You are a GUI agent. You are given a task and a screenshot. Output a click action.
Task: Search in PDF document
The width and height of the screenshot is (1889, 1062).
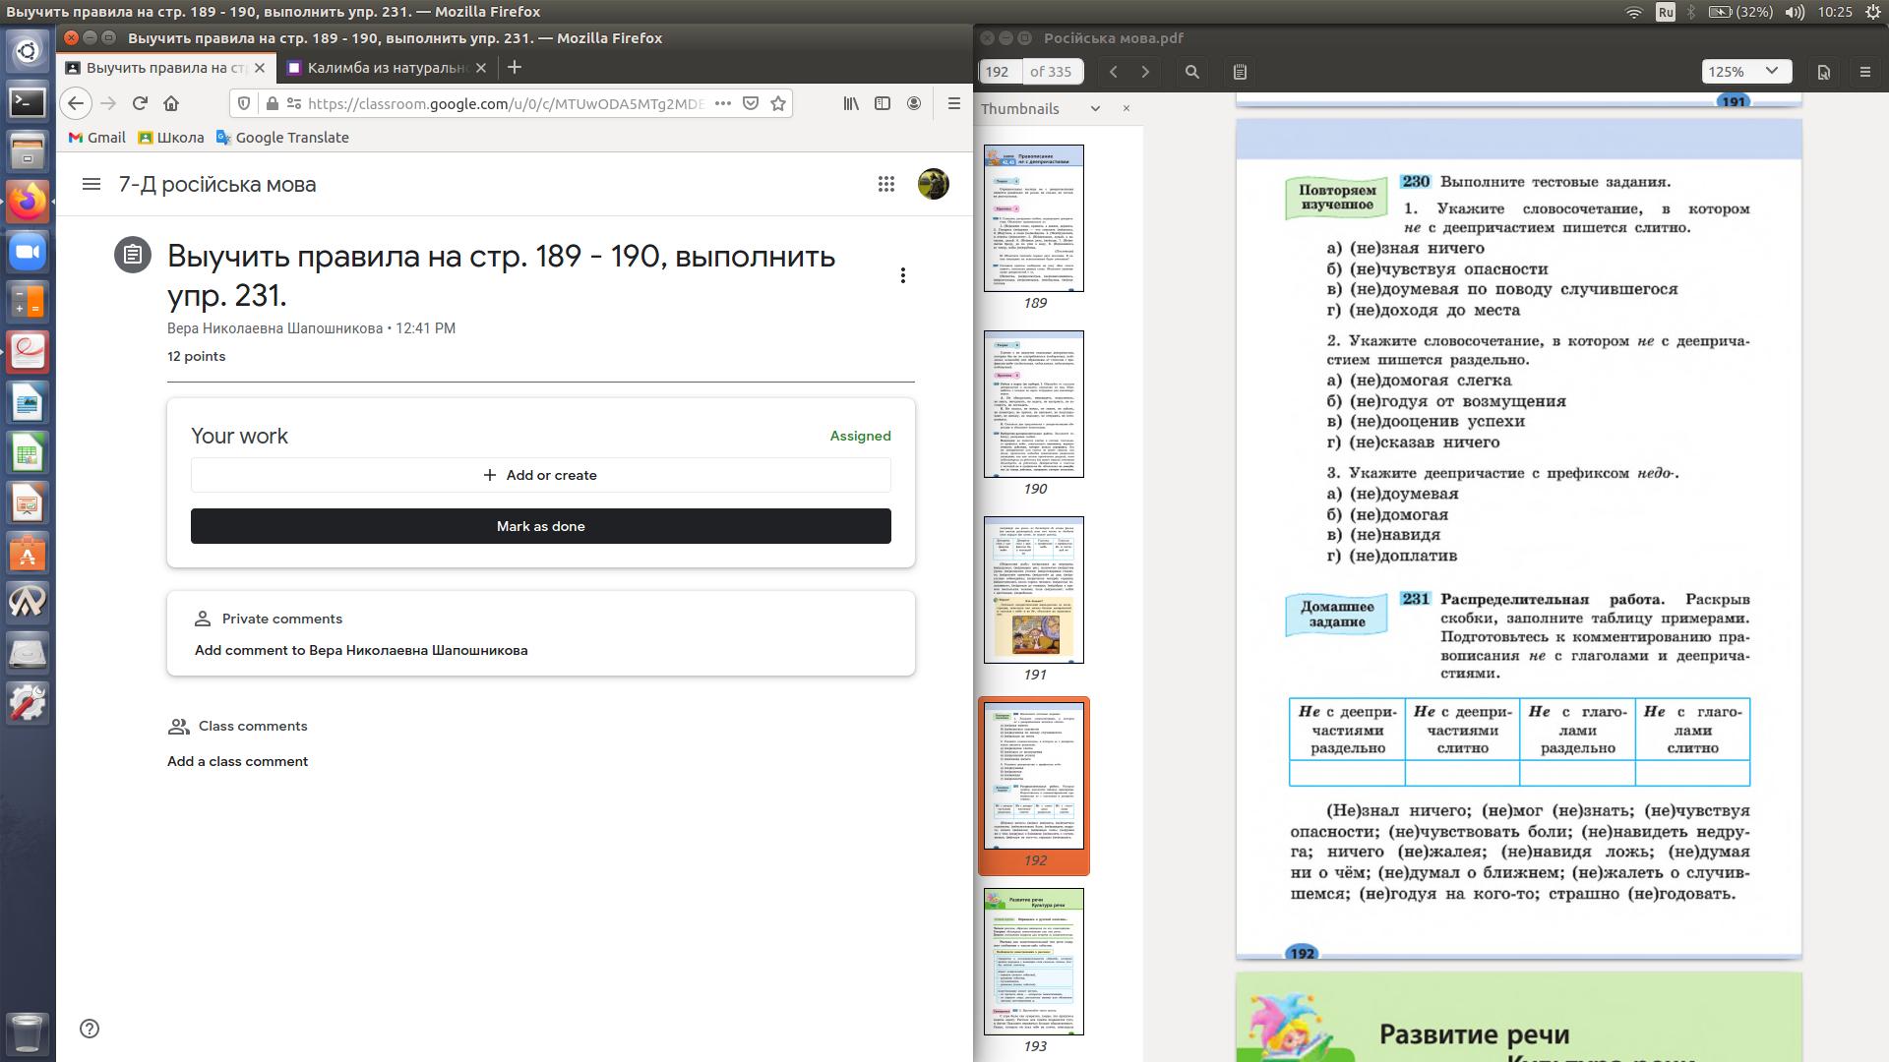[1191, 72]
